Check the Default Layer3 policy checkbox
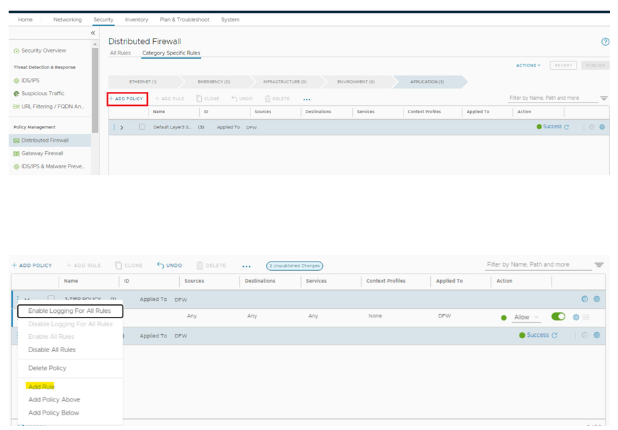The height and width of the screenshot is (430, 618). (142, 126)
